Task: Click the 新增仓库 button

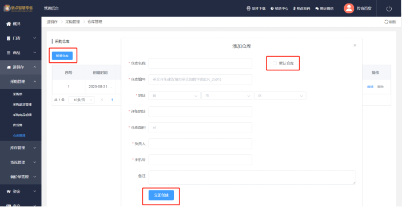Action: coord(62,55)
